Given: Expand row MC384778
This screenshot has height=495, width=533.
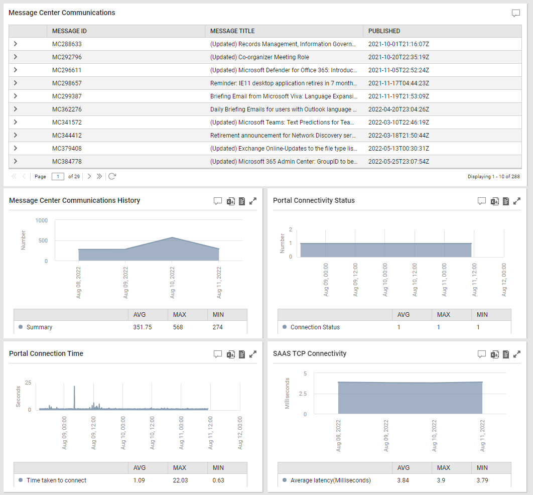Looking at the screenshot, I should pos(15,161).
